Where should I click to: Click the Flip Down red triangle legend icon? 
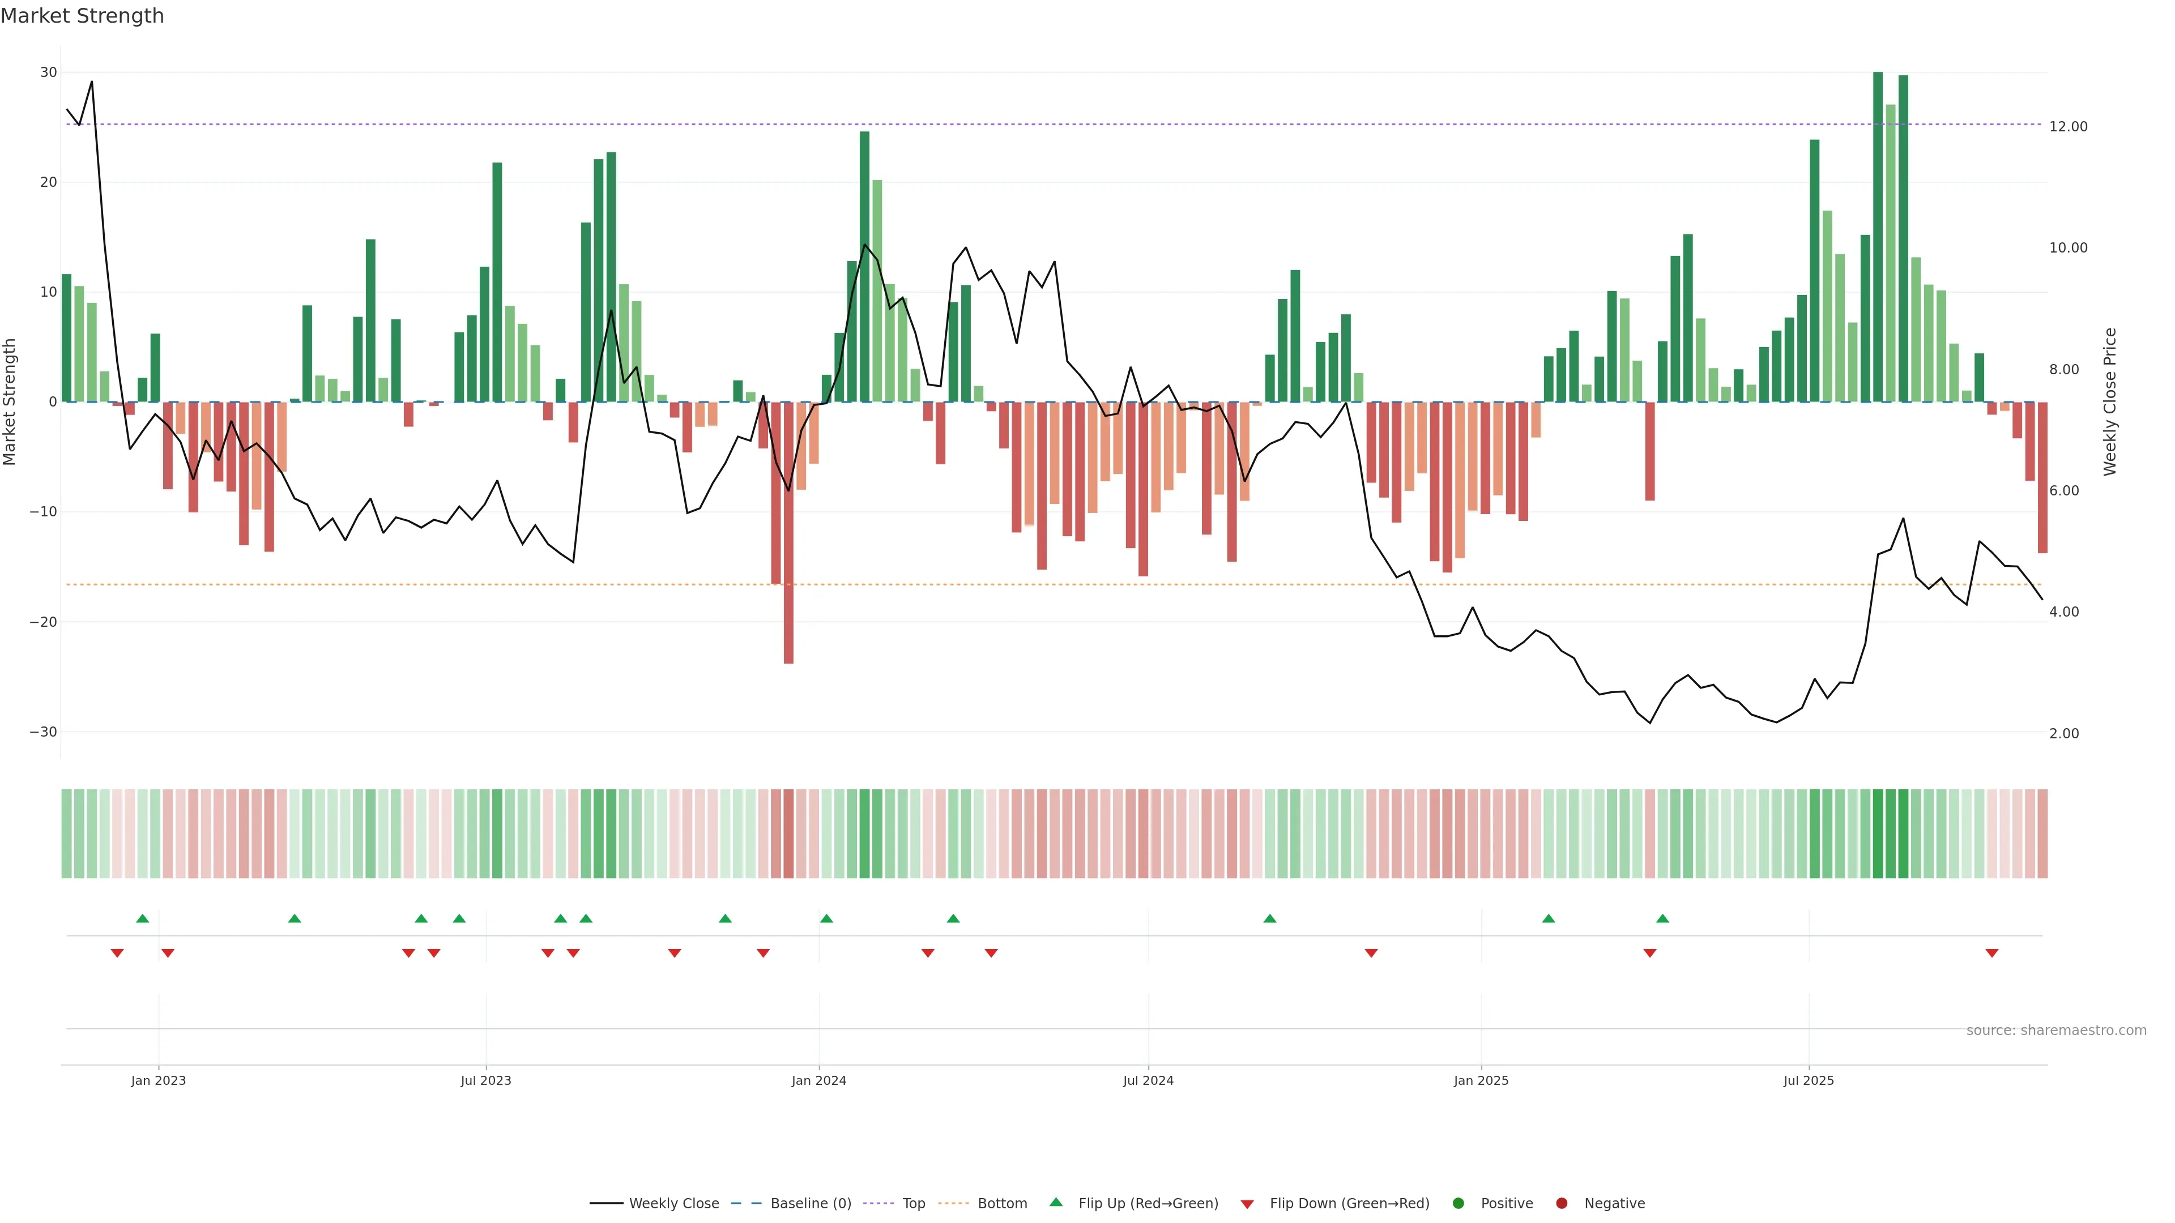coord(1247,1204)
